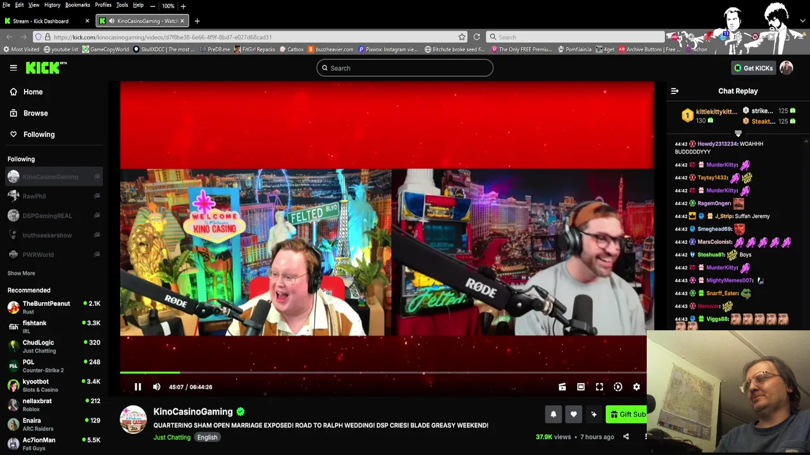Open the Just Chatting category link

[x=171, y=437]
